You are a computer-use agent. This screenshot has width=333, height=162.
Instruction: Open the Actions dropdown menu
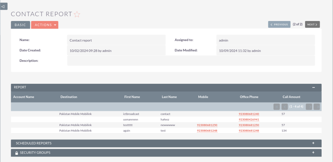click(45, 25)
